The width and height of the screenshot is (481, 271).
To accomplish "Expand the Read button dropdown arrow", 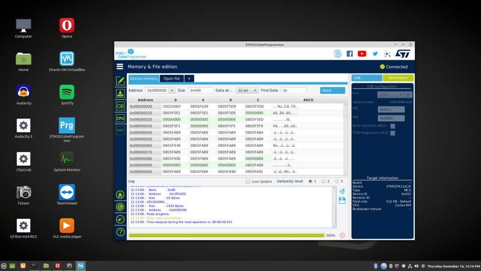I will pos(341,90).
